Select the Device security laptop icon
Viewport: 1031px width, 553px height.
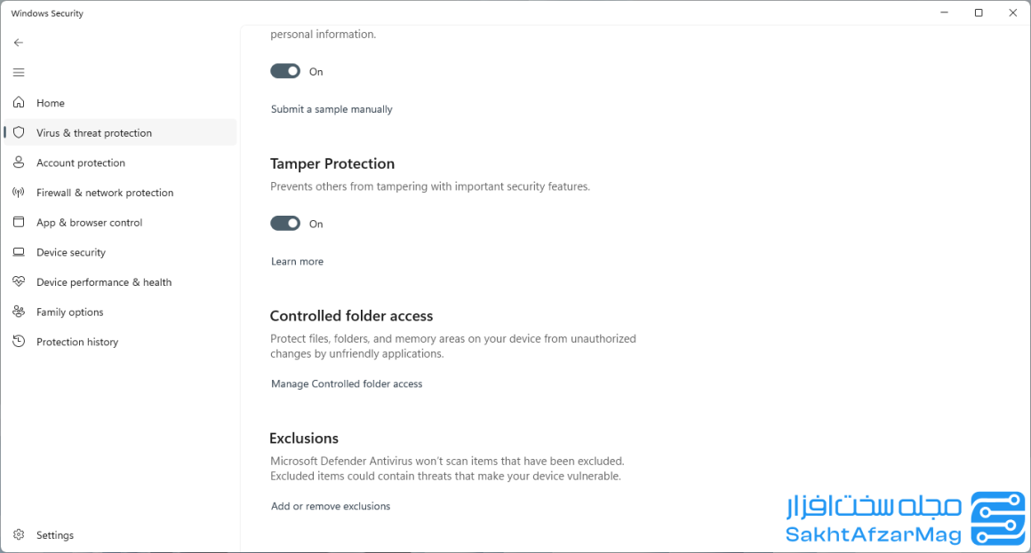[19, 252]
